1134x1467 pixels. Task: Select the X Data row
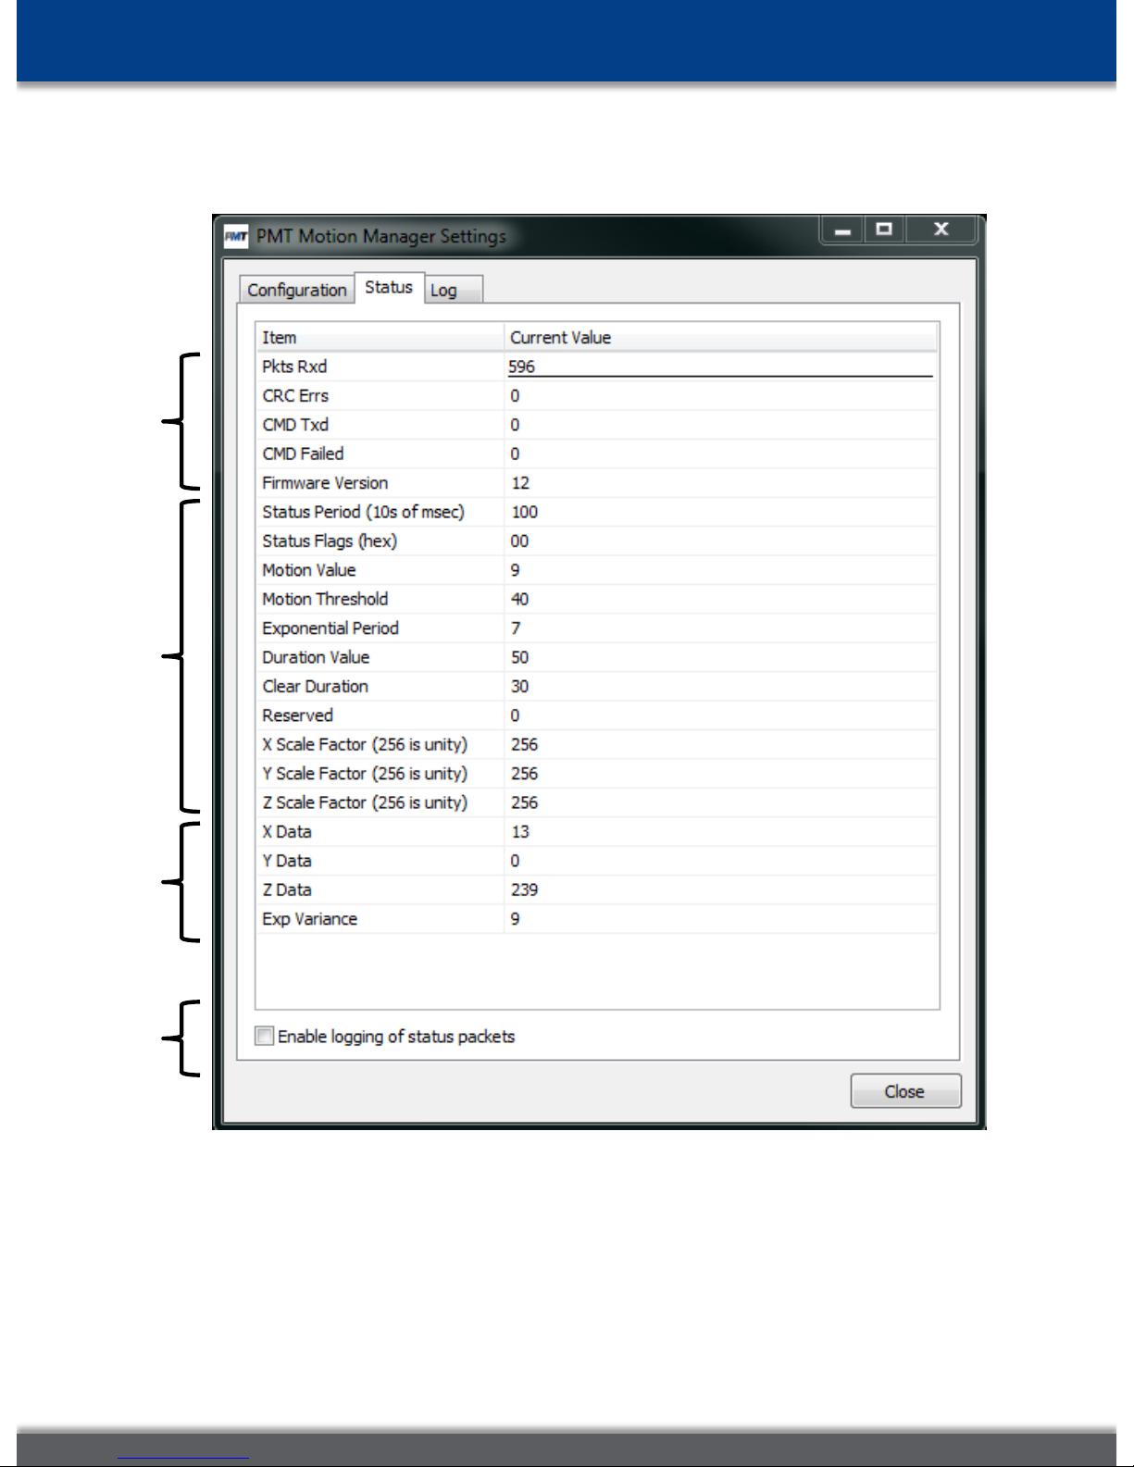[x=597, y=831]
